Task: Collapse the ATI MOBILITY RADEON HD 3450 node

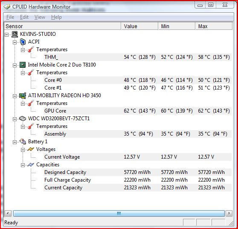Action: point(15,96)
